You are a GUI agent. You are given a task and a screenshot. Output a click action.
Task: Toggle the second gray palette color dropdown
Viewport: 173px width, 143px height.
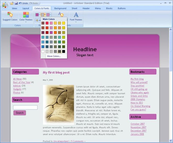tap(43, 15)
